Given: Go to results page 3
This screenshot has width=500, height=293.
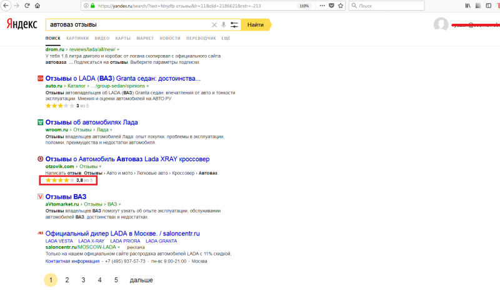Looking at the screenshot, I should pyautogui.click(x=83, y=280).
